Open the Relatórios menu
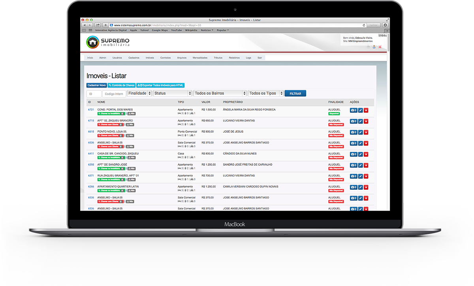 [234, 58]
